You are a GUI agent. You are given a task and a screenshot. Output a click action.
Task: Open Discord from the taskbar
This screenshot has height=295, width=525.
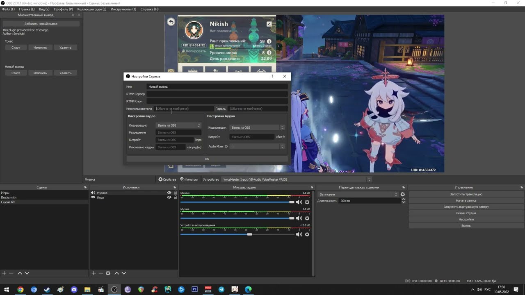(74, 289)
